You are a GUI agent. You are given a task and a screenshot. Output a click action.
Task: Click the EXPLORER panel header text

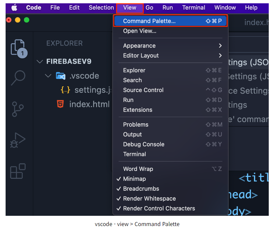64,43
